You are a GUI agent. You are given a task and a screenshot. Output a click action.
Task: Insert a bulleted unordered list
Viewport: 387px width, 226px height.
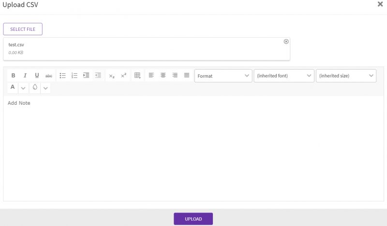(63, 75)
